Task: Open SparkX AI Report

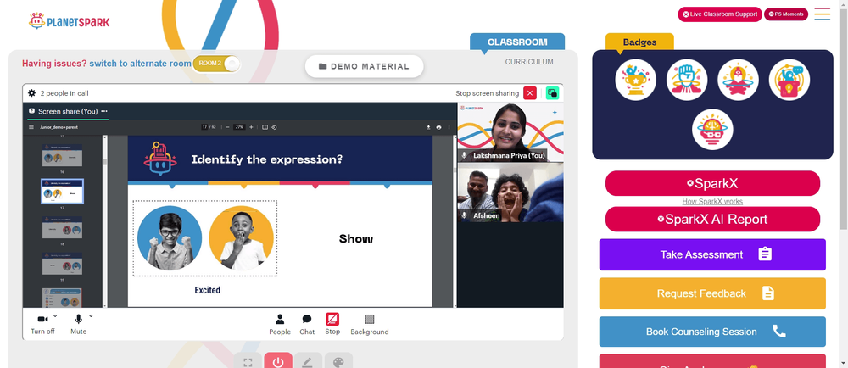Action: coord(712,219)
